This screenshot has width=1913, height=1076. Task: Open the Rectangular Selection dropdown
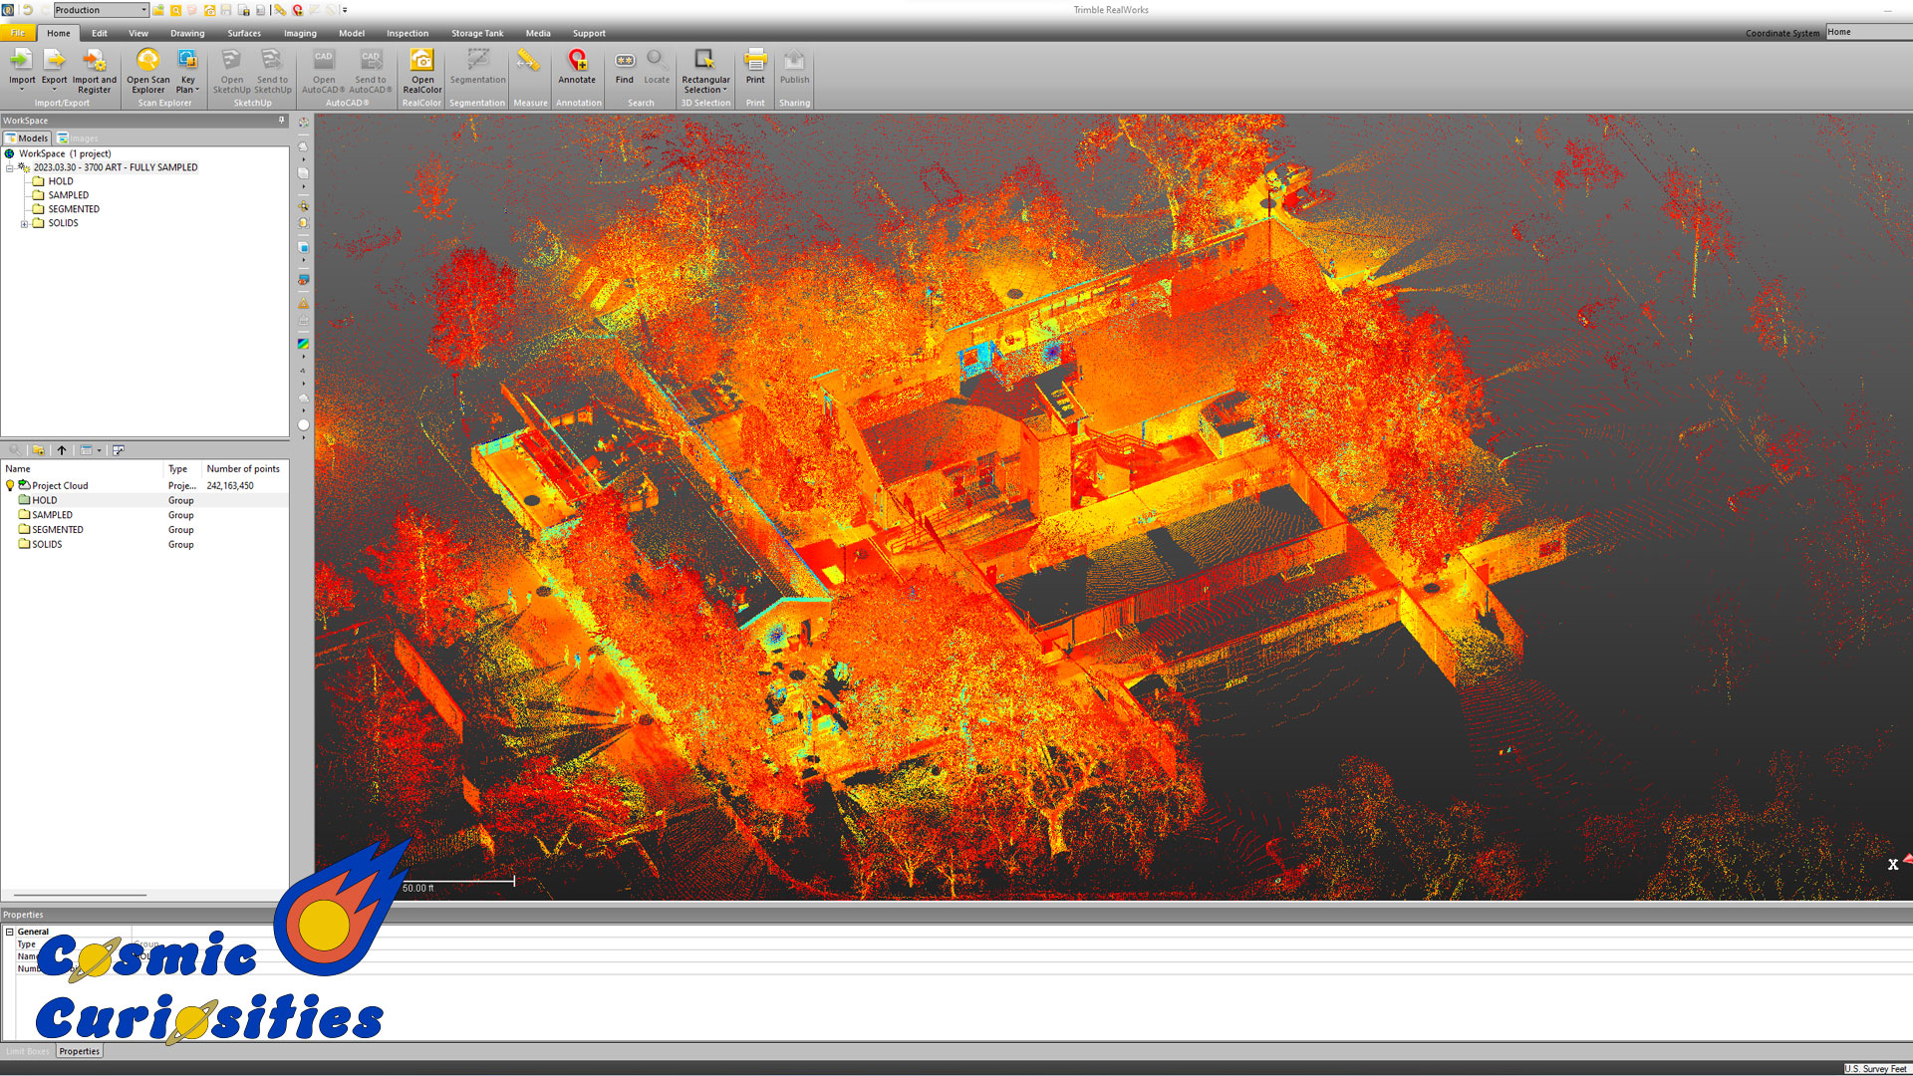[724, 91]
